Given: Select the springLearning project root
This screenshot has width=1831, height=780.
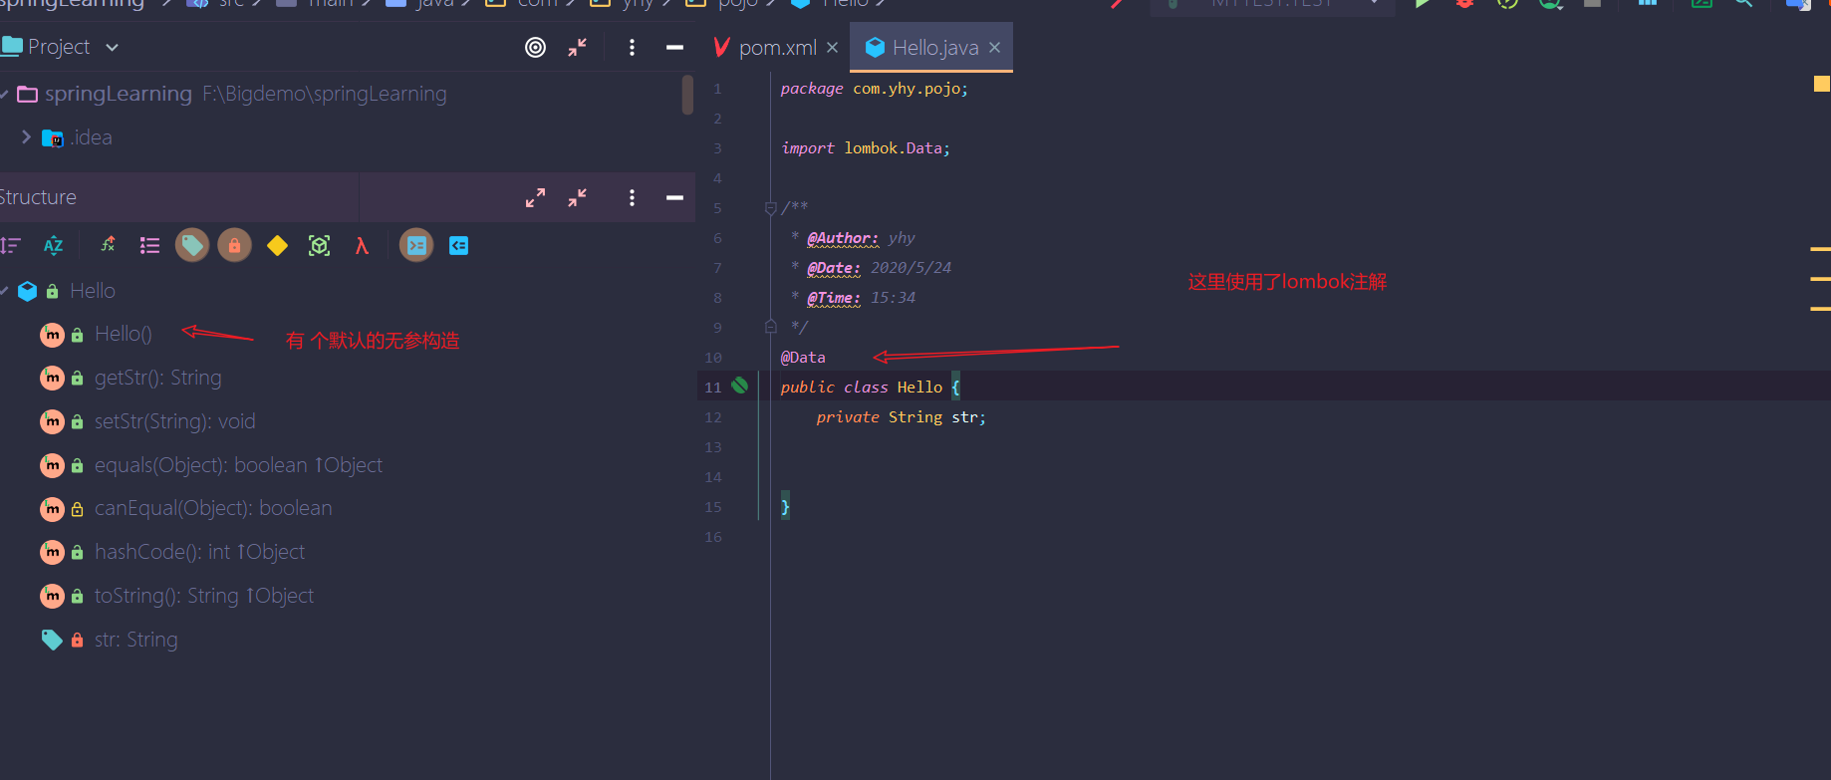Looking at the screenshot, I should tap(119, 94).
